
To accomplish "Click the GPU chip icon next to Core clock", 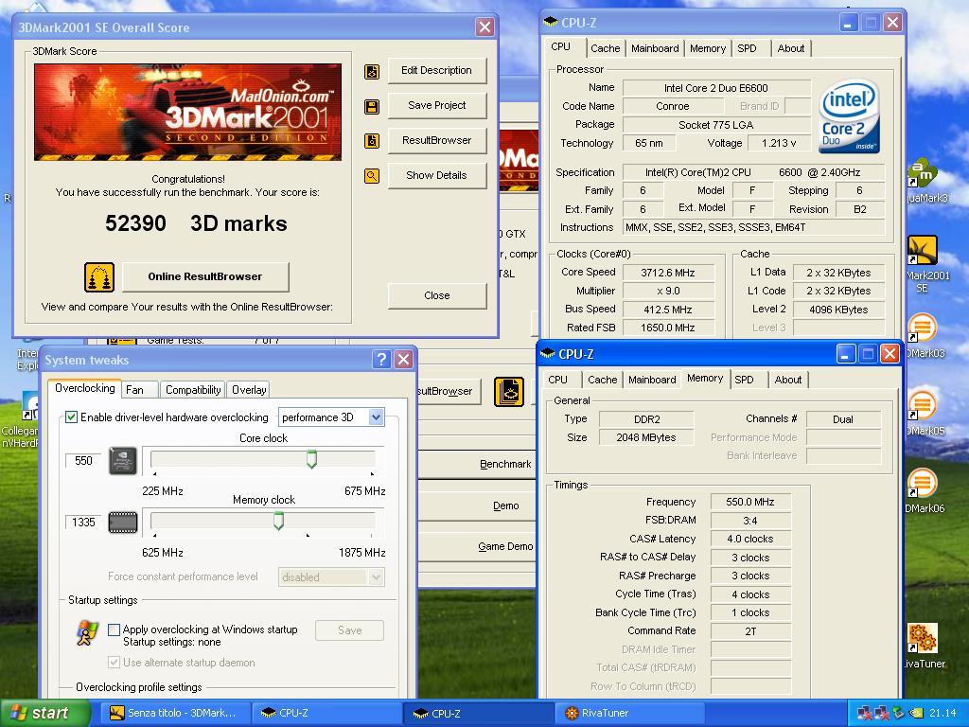I will [x=122, y=461].
